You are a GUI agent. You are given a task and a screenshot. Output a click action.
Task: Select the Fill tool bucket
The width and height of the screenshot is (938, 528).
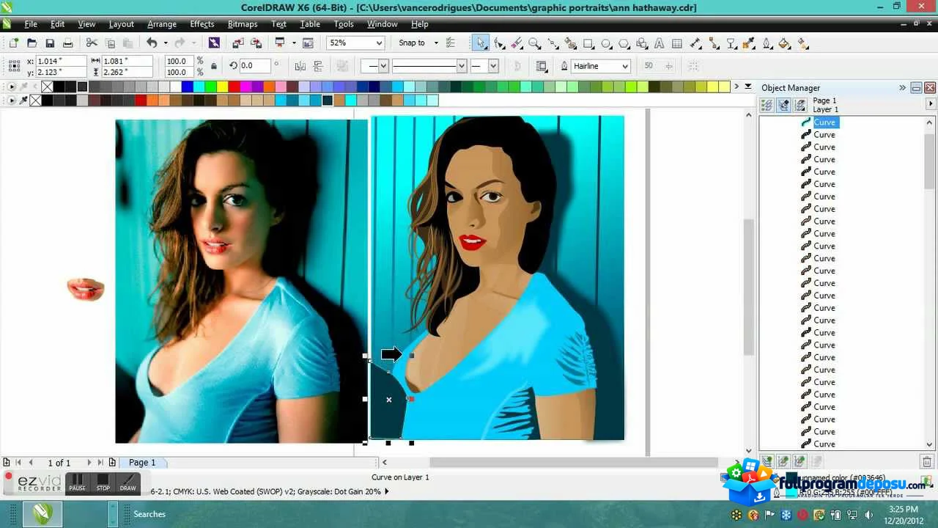[785, 43]
